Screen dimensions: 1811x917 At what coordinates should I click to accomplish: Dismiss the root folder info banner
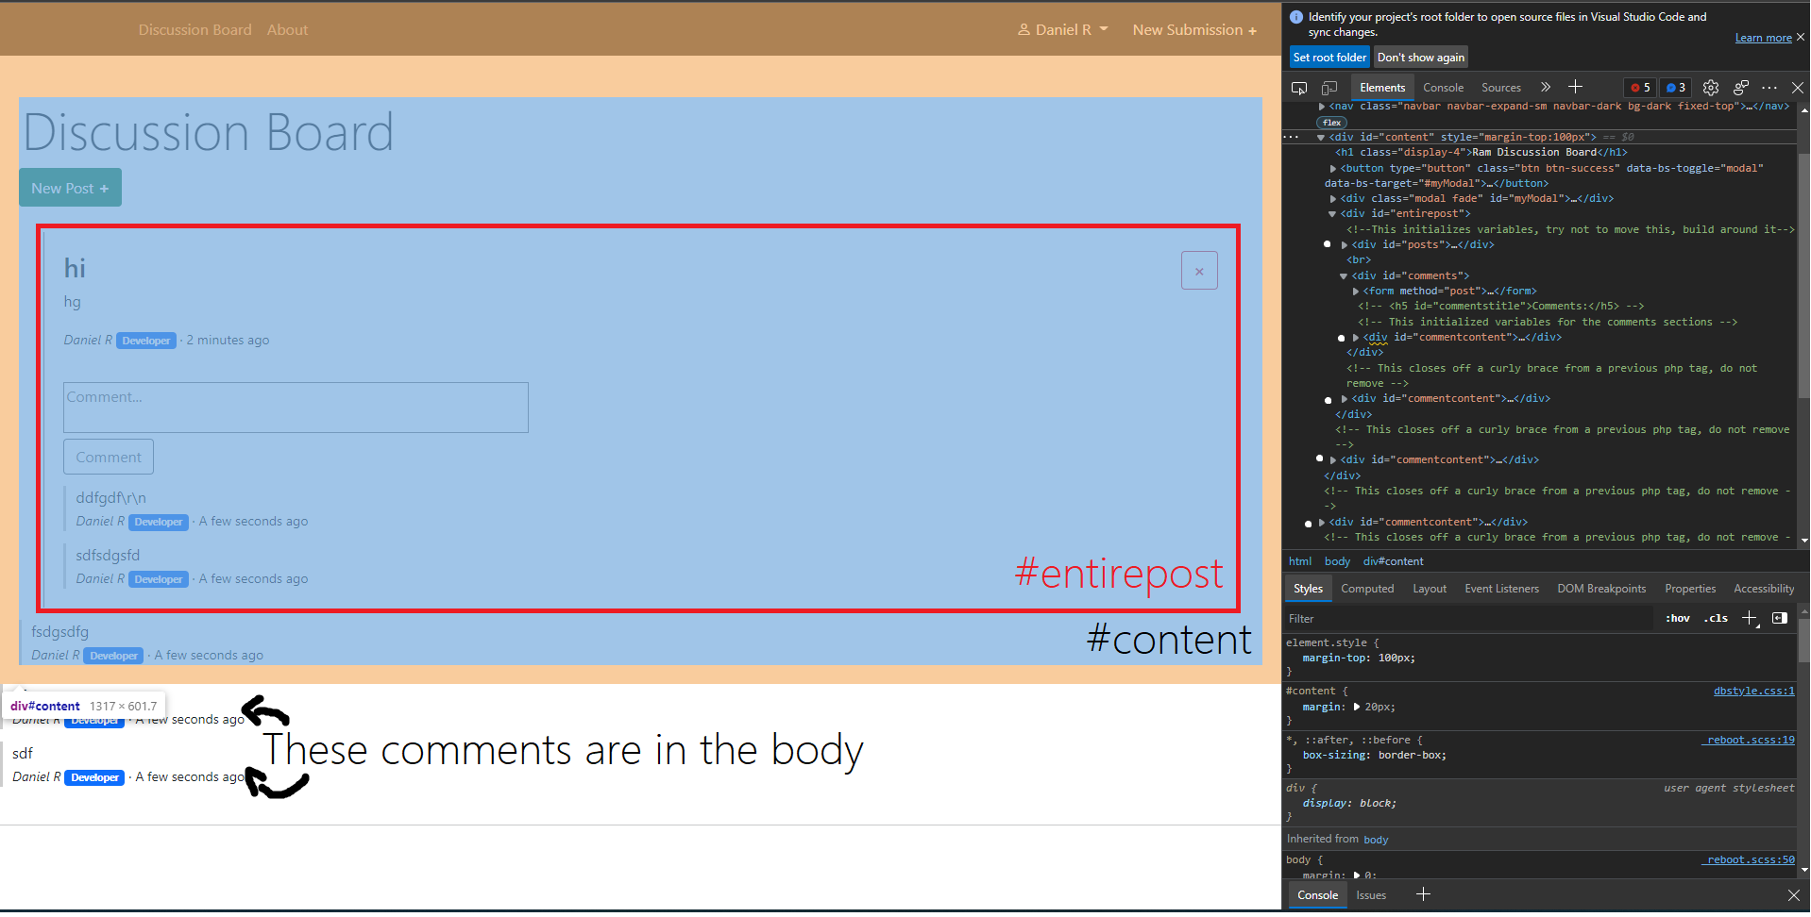[1801, 38]
